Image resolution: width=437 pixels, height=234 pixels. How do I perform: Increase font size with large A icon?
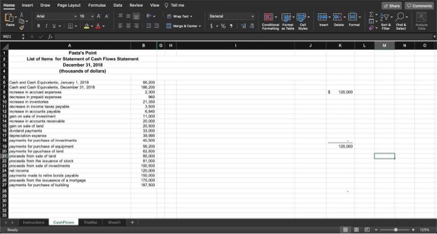click(x=99, y=16)
